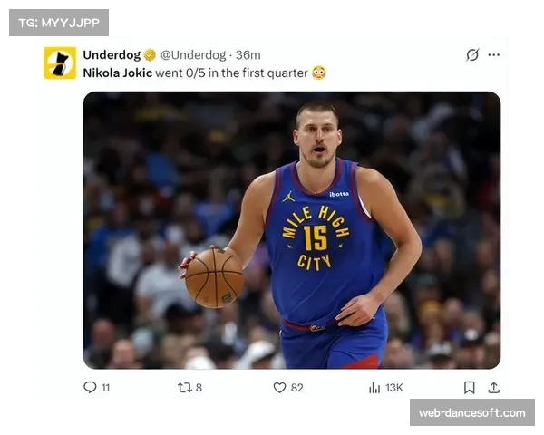The image size is (544, 435).
Task: Click the 13K views count
Action: (x=393, y=387)
